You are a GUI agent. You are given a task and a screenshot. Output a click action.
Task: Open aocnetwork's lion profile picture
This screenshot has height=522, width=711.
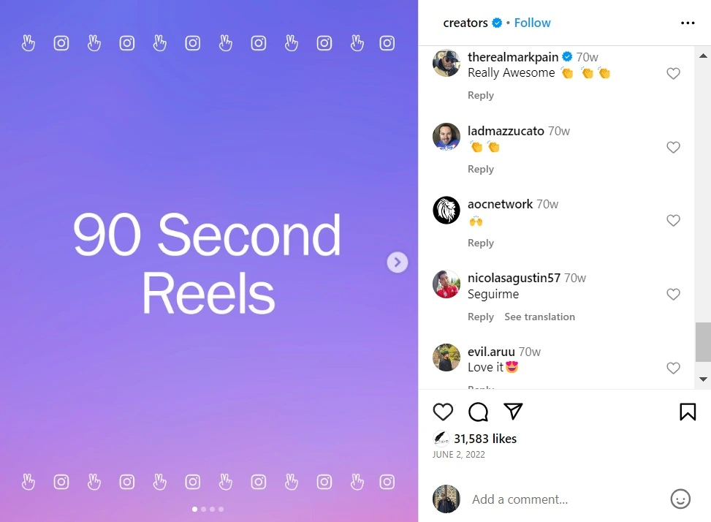coord(446,210)
